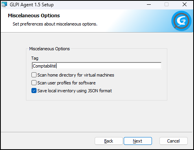
Task: Click the 'Set preferences about miscelaneous options' subtitle
Action: (55, 24)
